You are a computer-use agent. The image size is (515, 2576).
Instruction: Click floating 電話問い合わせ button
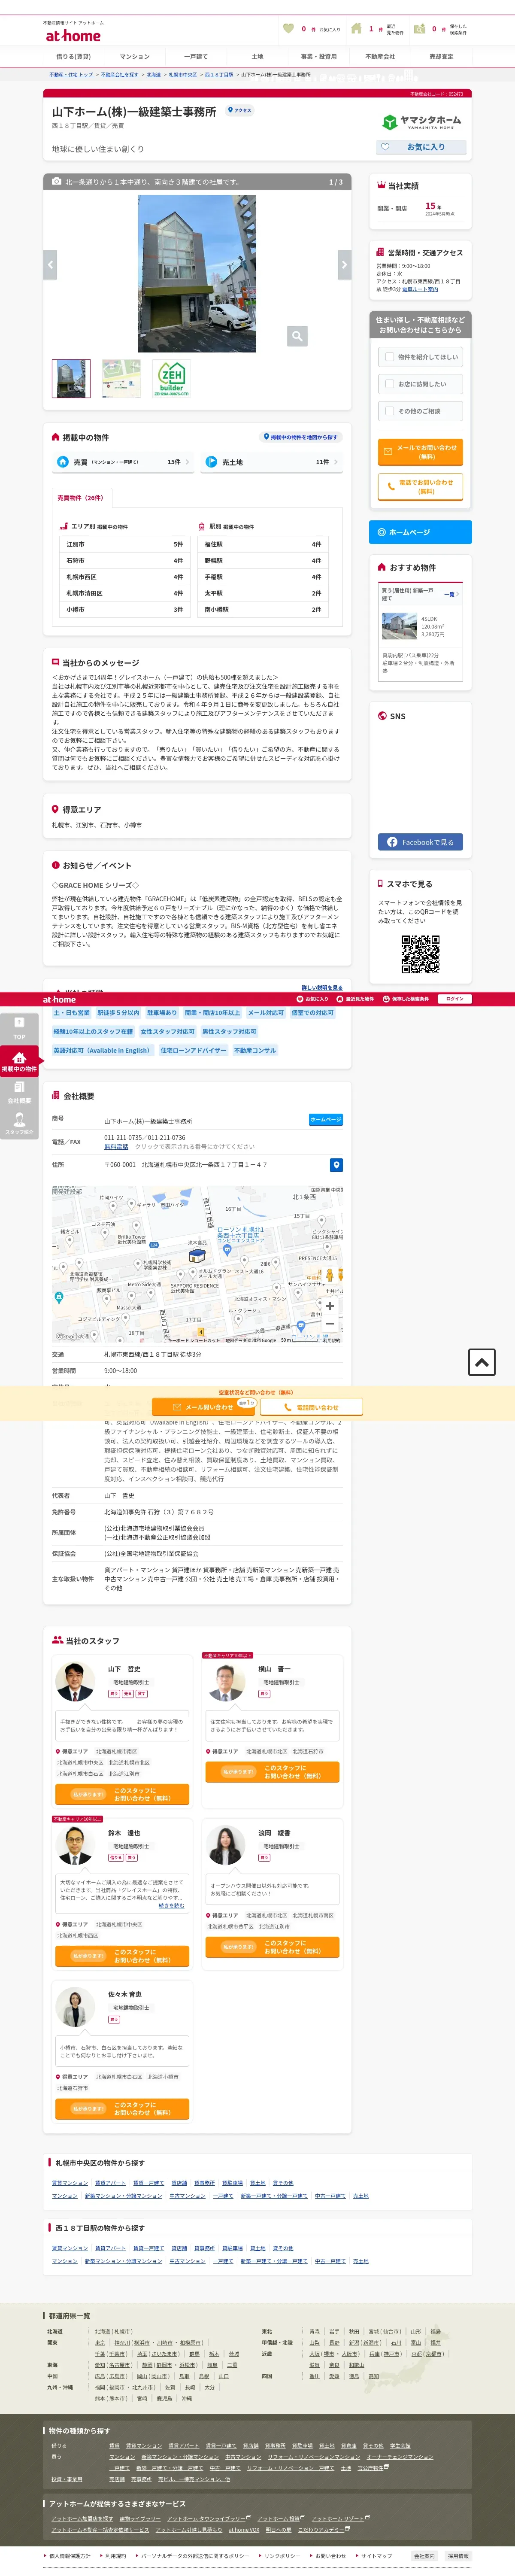point(312,1407)
